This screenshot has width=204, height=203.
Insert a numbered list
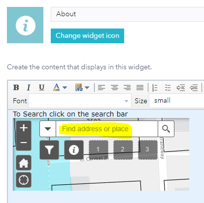click(155, 87)
